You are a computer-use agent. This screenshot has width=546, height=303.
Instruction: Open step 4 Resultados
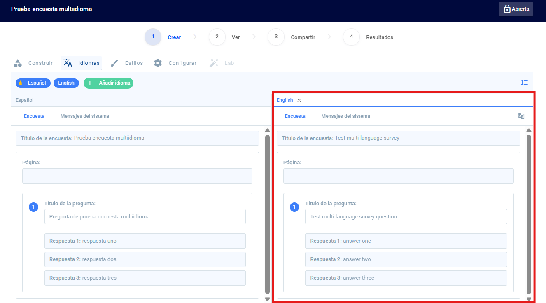click(368, 37)
